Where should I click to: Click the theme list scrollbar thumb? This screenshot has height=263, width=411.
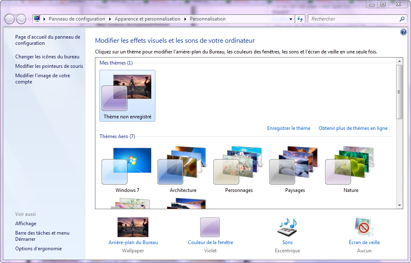(x=399, y=92)
